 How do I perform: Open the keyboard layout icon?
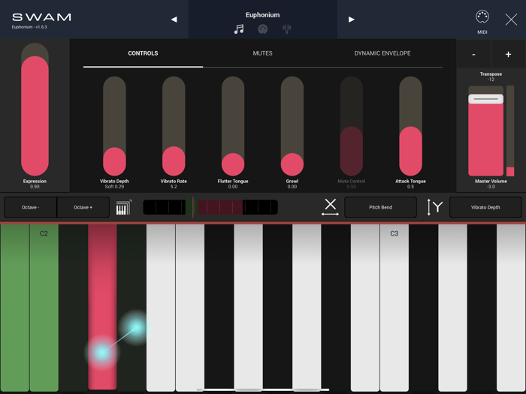pos(123,207)
